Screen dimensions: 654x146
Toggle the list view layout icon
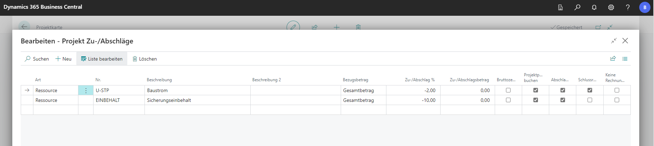625,59
